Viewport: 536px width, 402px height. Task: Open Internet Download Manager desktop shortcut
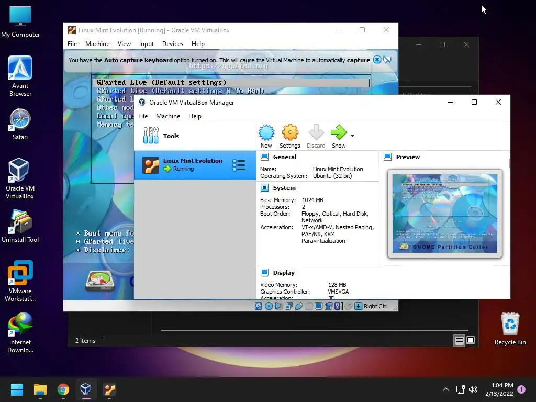tap(20, 332)
